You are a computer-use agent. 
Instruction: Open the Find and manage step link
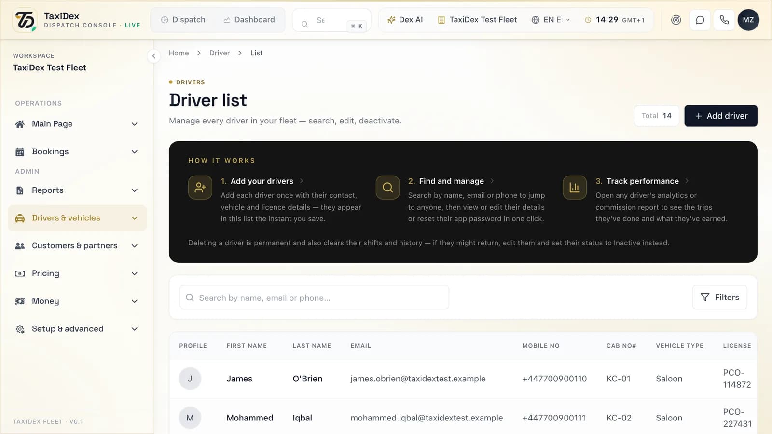[451, 181]
